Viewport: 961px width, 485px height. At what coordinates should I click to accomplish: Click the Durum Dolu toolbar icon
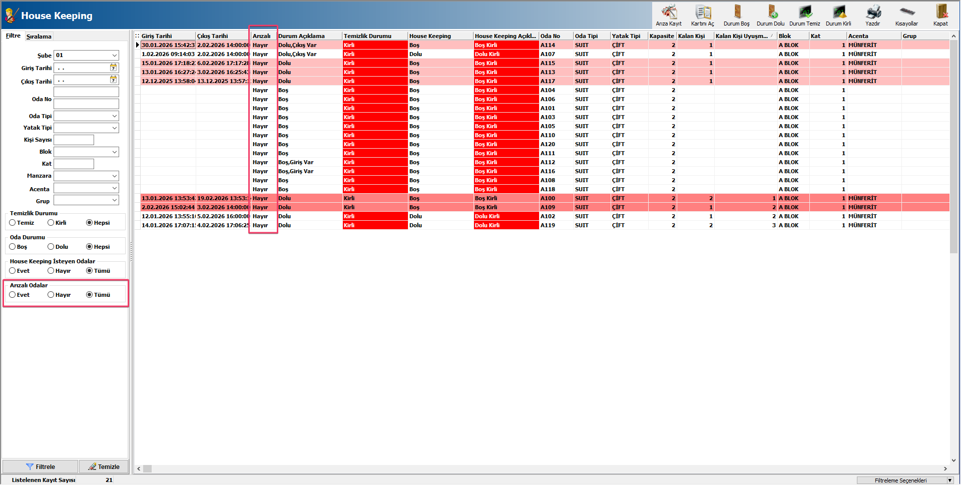pyautogui.click(x=771, y=15)
